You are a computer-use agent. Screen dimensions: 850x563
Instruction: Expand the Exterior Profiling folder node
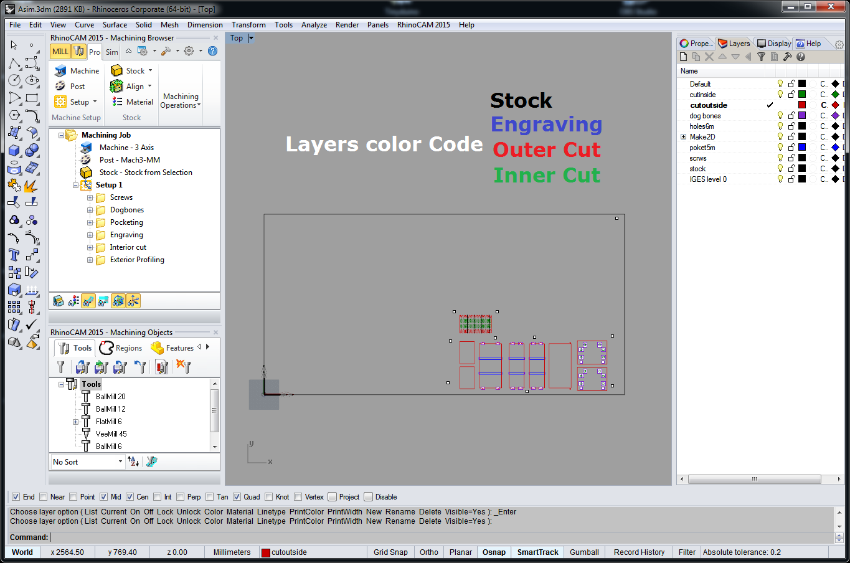tap(90, 260)
